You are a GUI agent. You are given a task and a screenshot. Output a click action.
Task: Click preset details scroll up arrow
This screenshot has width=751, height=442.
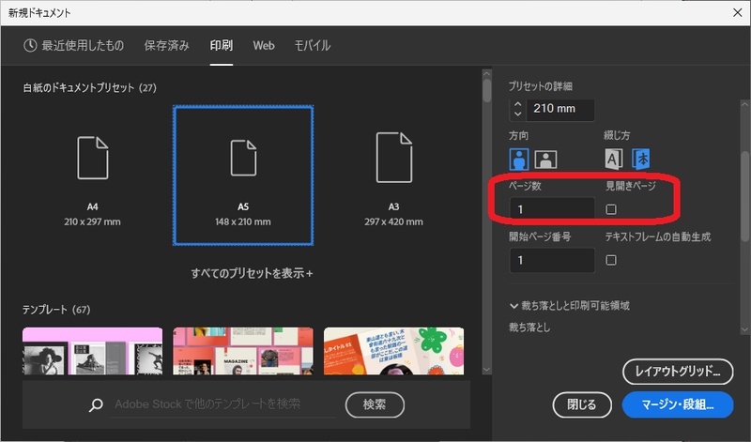(x=744, y=104)
